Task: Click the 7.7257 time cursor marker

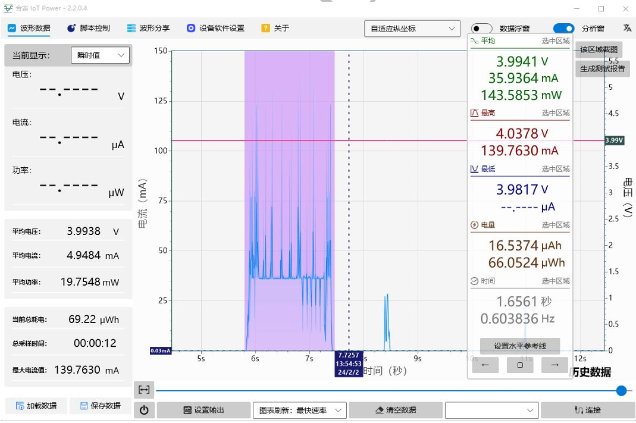Action: click(349, 364)
